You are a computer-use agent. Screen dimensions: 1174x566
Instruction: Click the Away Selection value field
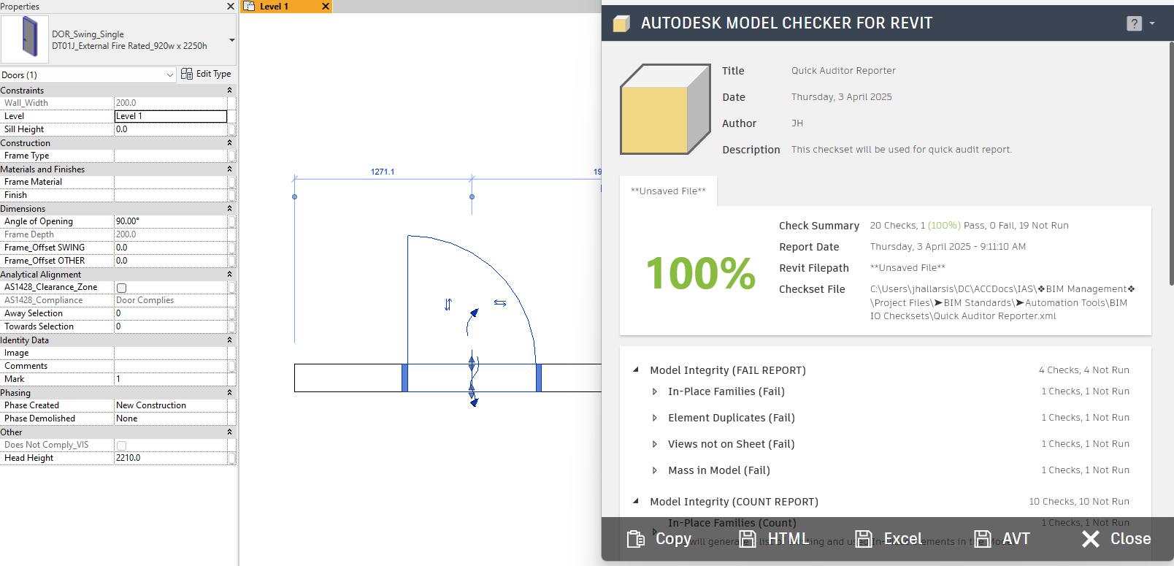(171, 313)
